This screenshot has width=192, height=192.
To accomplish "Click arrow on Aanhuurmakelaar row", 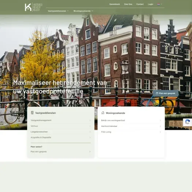I will [x=160, y=126].
